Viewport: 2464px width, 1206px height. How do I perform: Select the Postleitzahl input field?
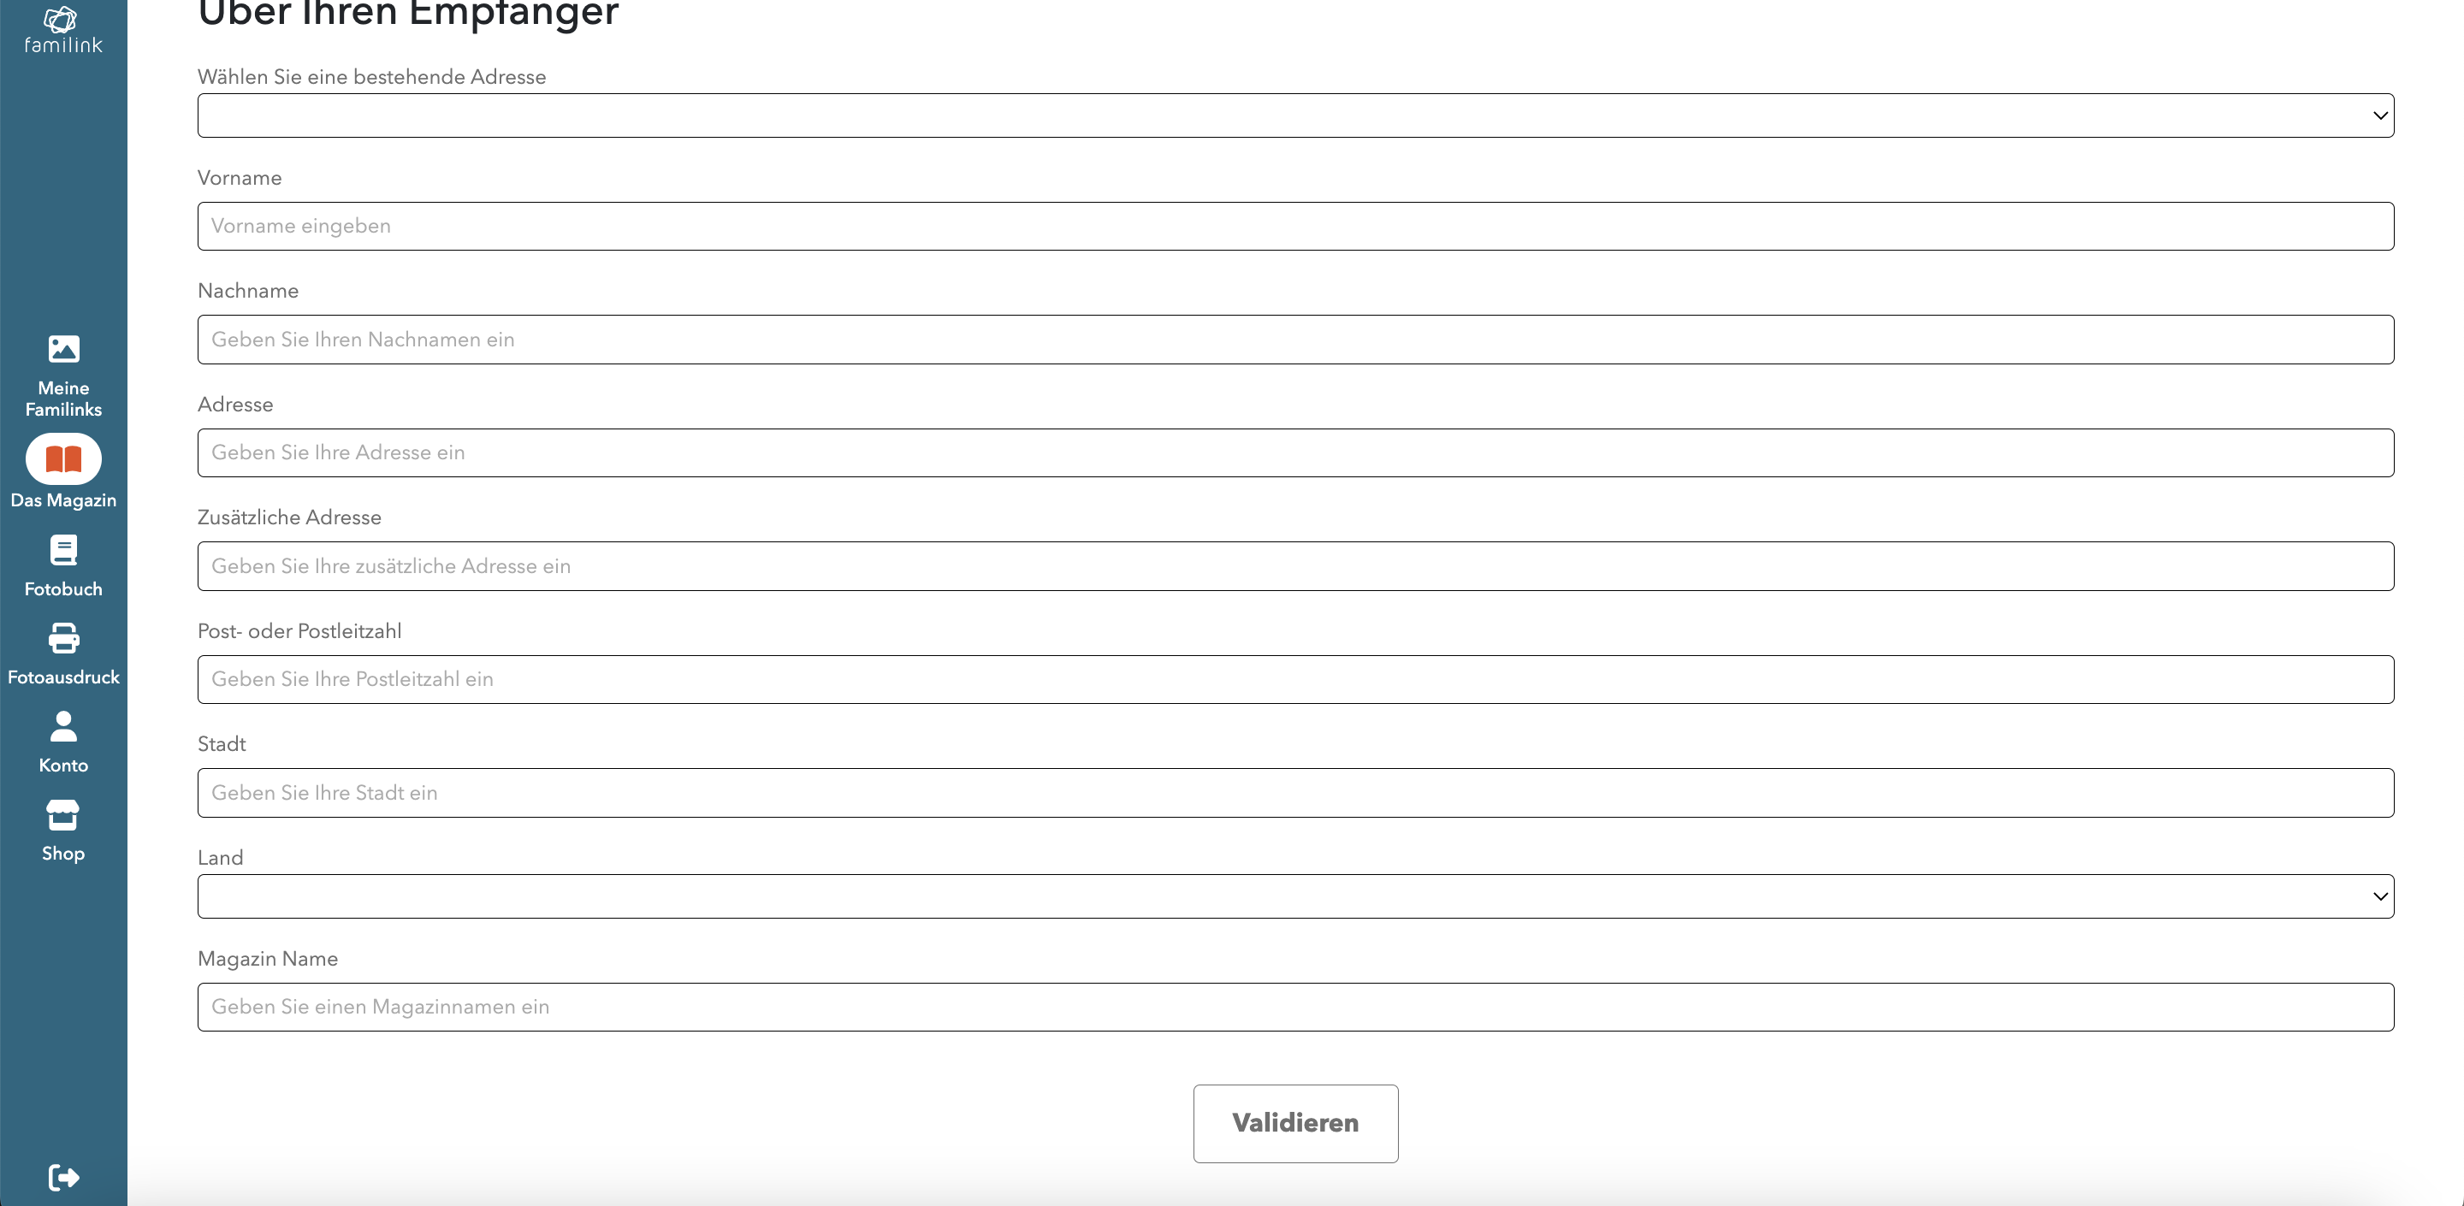point(1295,679)
